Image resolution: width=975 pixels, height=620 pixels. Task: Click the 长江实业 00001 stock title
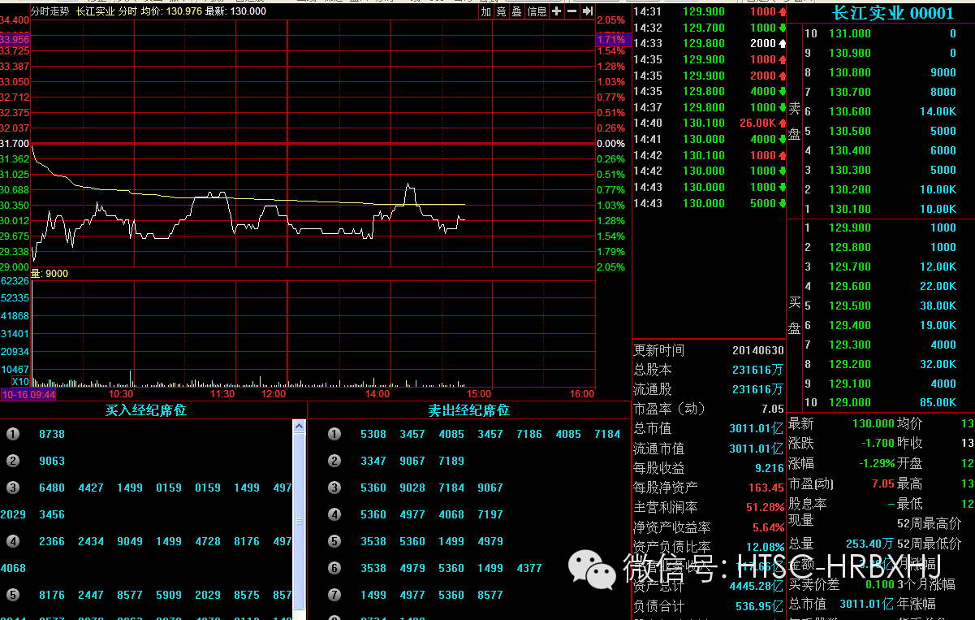892,12
